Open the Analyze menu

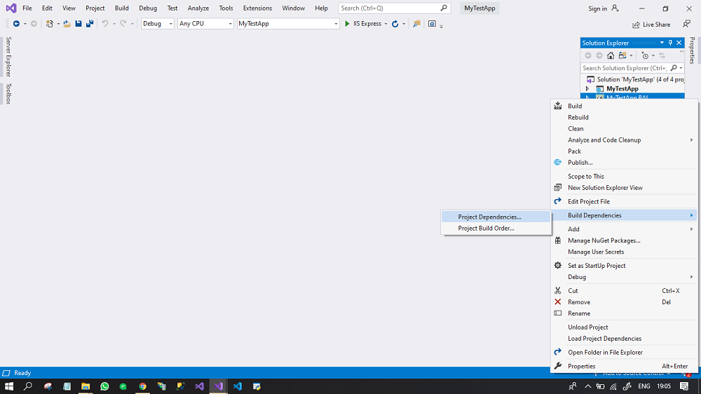(198, 8)
